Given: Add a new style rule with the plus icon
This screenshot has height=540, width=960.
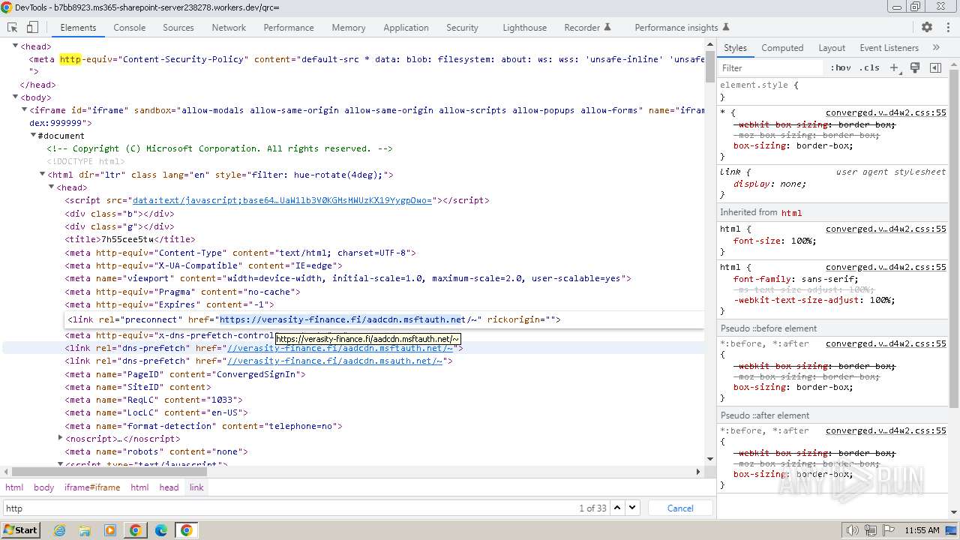Looking at the screenshot, I should point(894,67).
